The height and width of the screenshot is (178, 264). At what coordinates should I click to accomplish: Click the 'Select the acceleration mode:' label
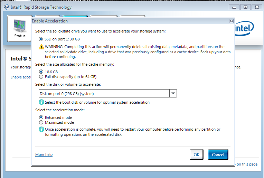(x=60, y=110)
